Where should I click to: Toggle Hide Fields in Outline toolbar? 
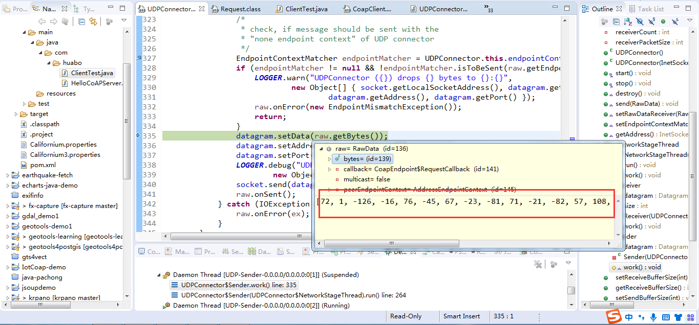point(640,21)
